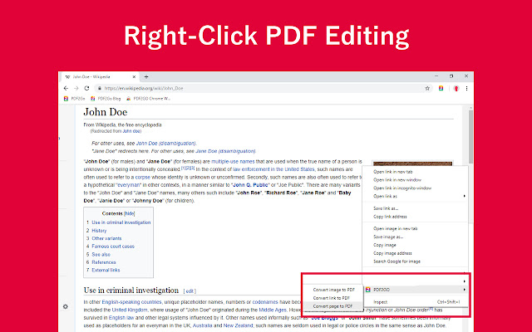Open the John Q. Public link
Image resolution: width=532 pixels, height=332 pixels.
tap(250, 185)
